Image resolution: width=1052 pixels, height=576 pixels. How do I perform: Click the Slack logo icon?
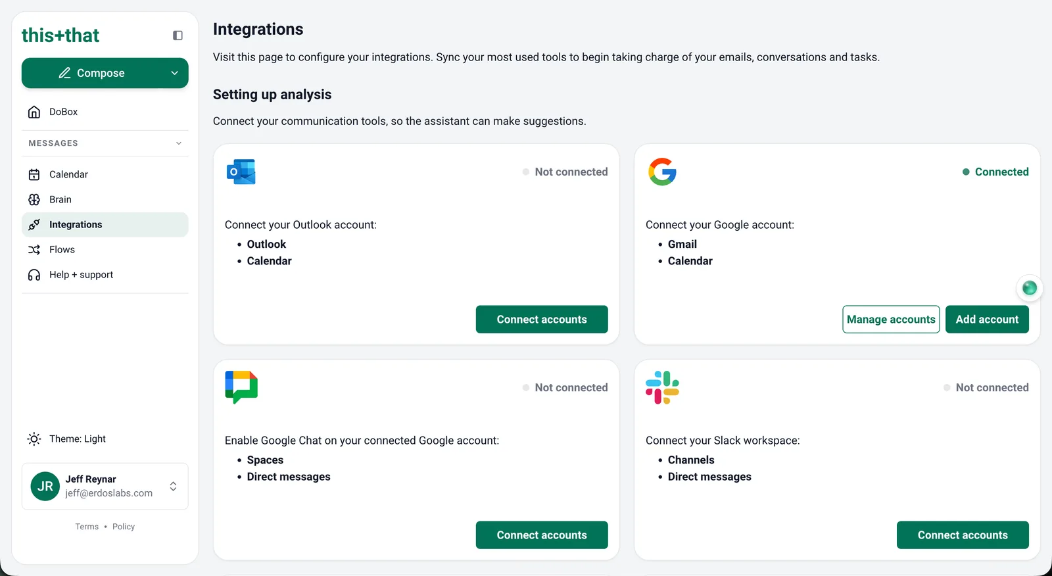point(662,387)
